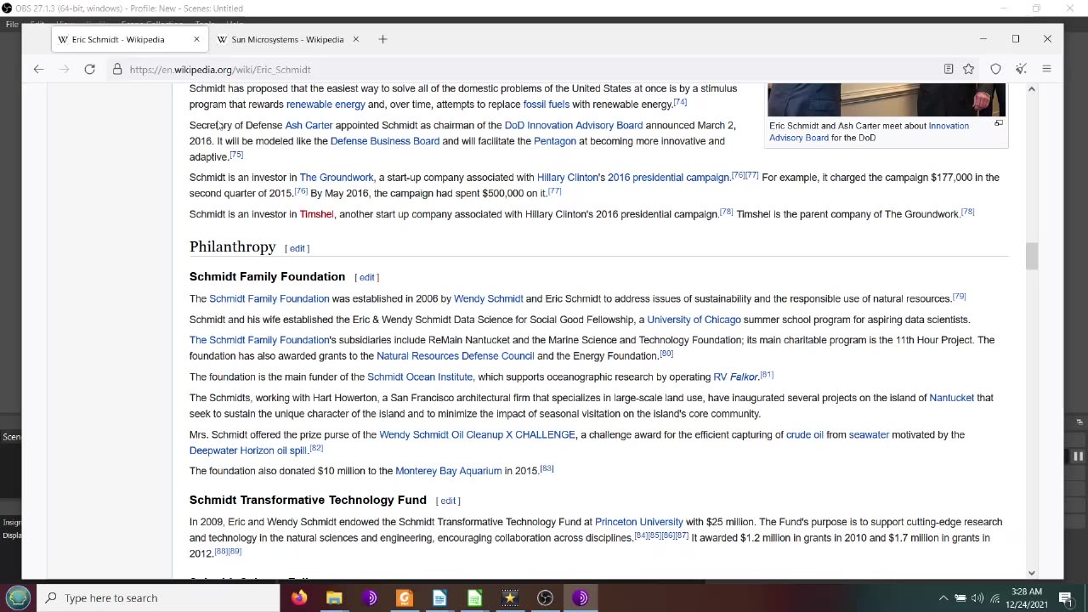Open Hillary Clinton link
The width and height of the screenshot is (1088, 612).
568,178
